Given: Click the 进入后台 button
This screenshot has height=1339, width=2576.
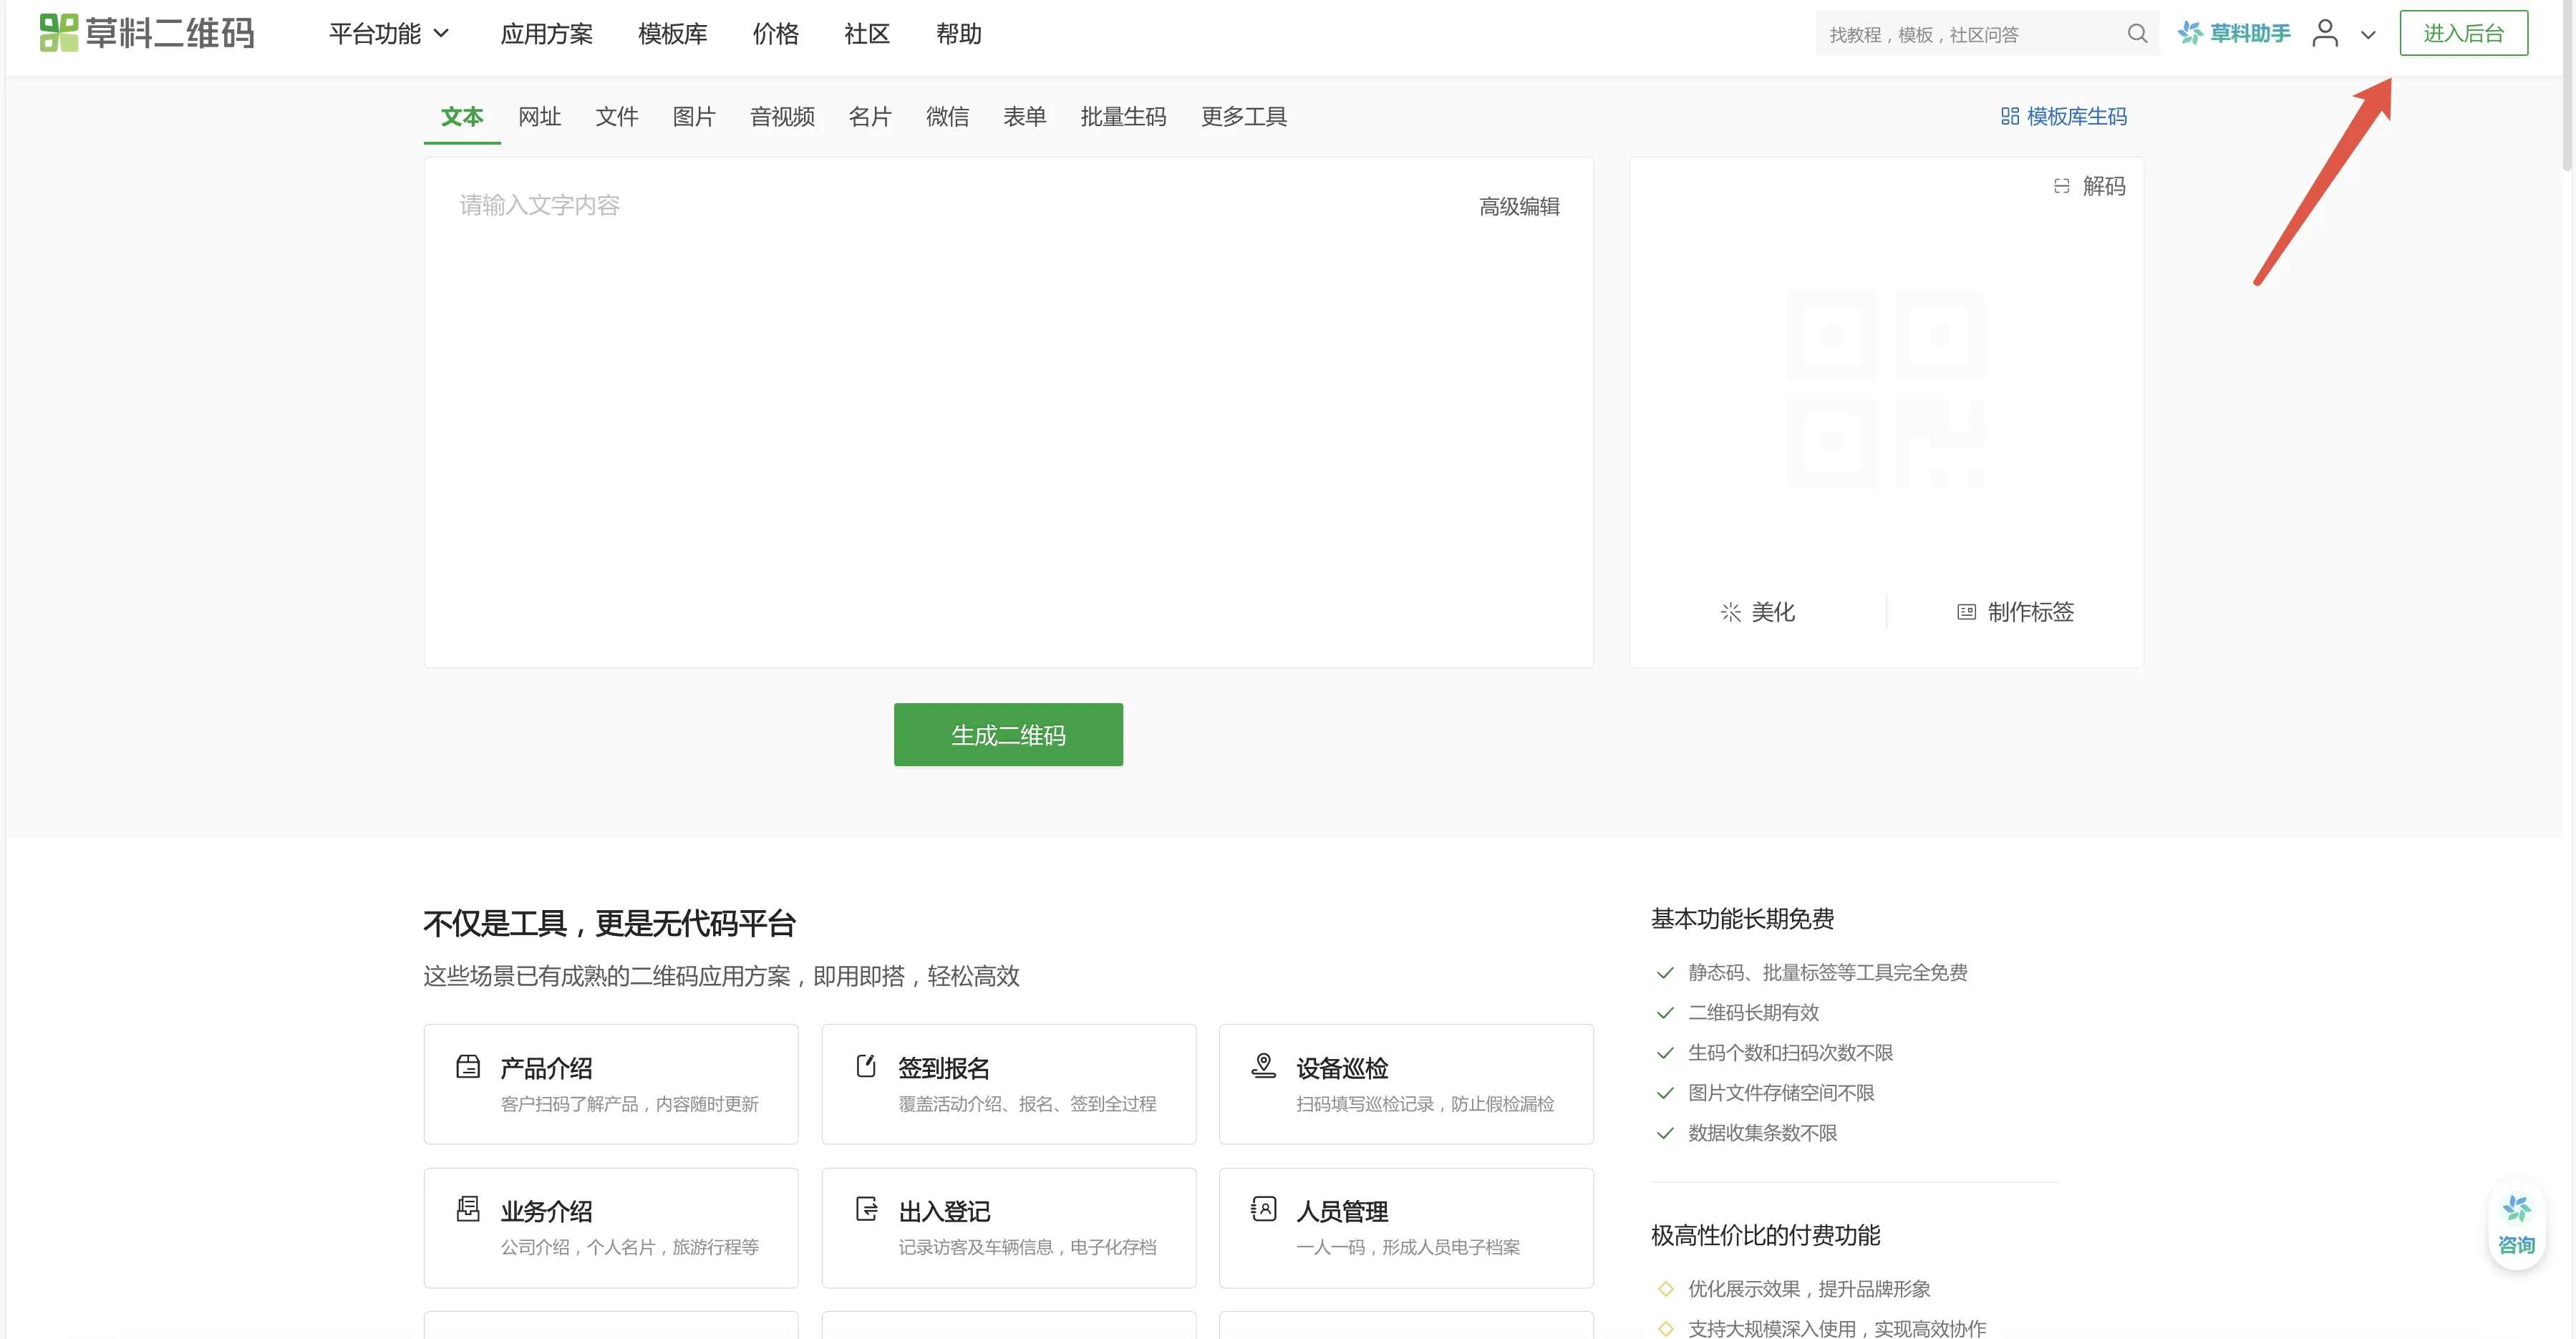Looking at the screenshot, I should coord(2463,33).
